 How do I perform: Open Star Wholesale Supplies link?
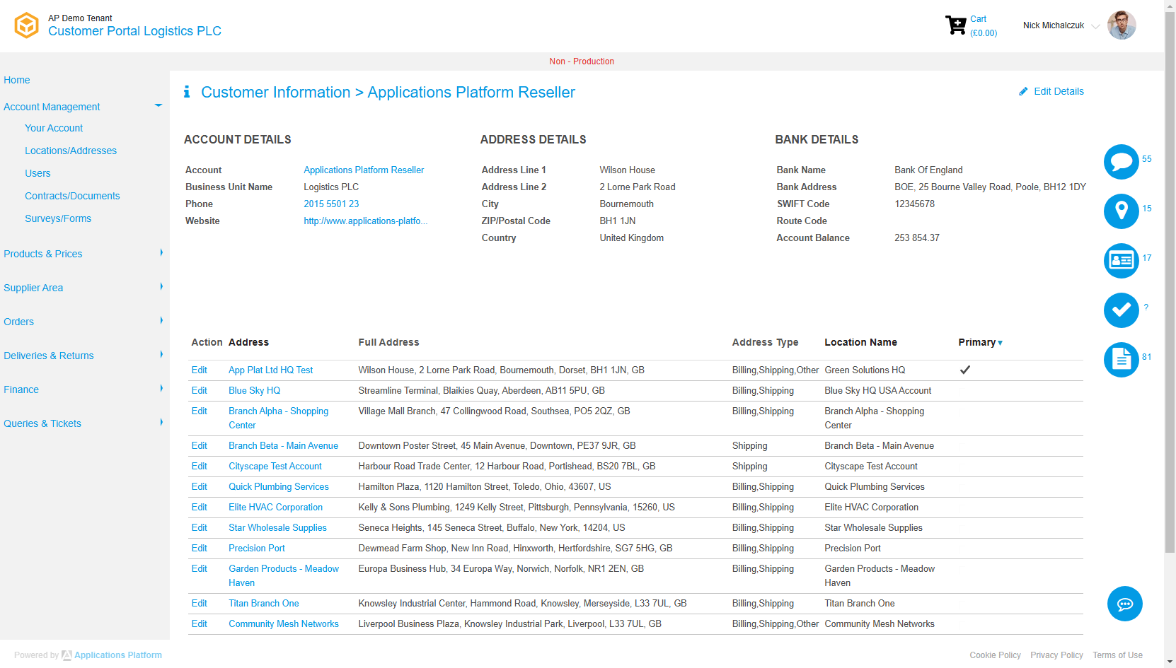[277, 527]
